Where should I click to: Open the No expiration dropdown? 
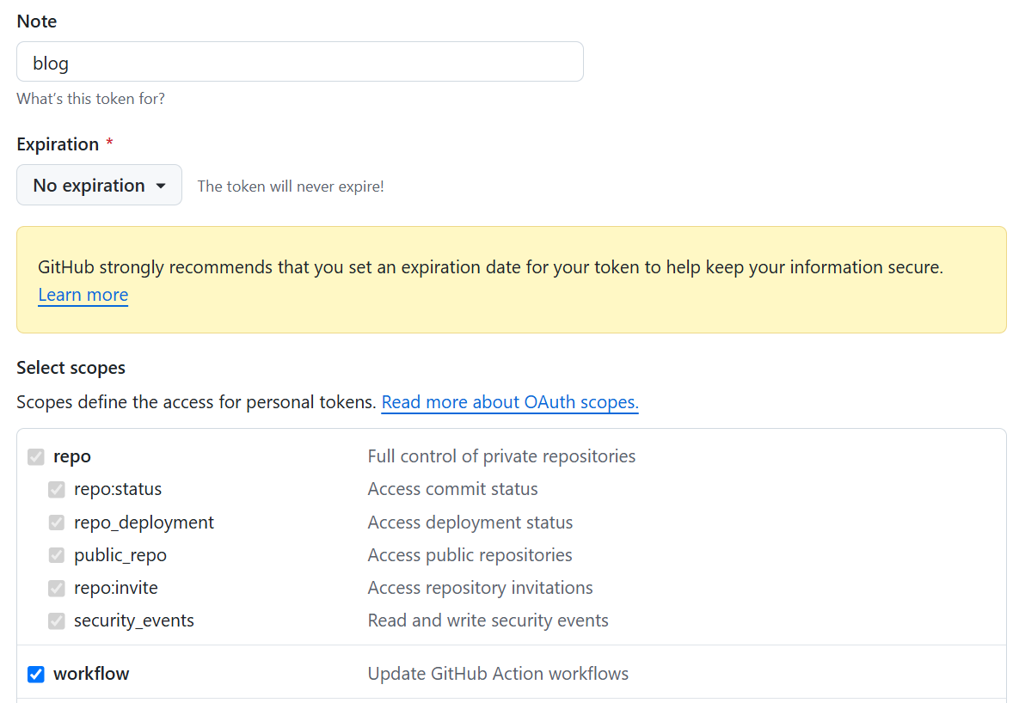click(x=99, y=186)
